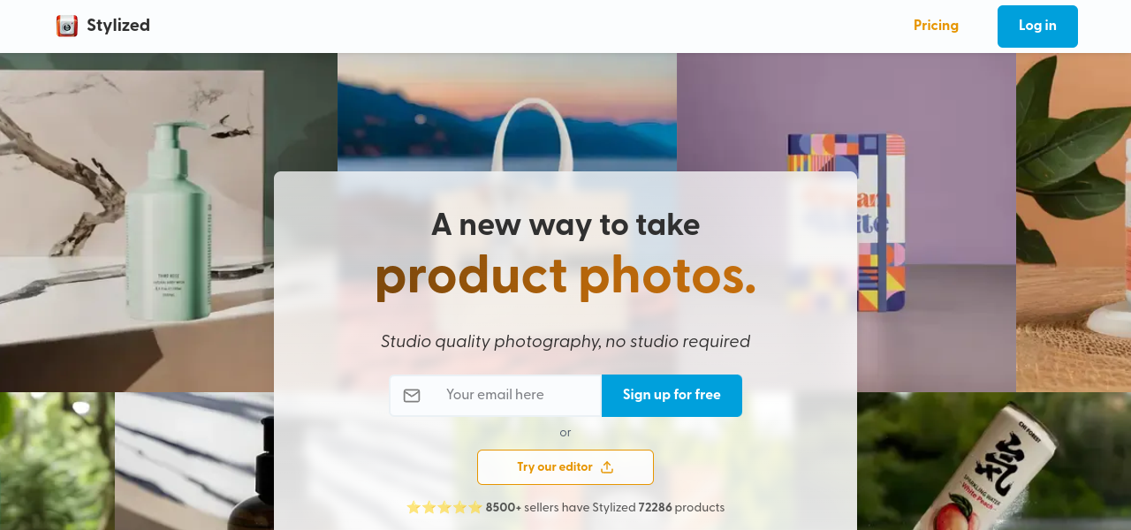The width and height of the screenshot is (1131, 530).
Task: Select the tote bag sunset photo
Action: point(507,112)
